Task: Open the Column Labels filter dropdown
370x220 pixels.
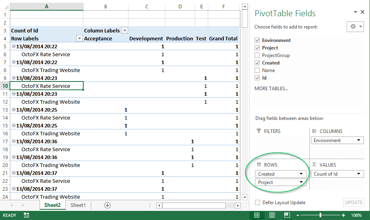Action: point(125,30)
